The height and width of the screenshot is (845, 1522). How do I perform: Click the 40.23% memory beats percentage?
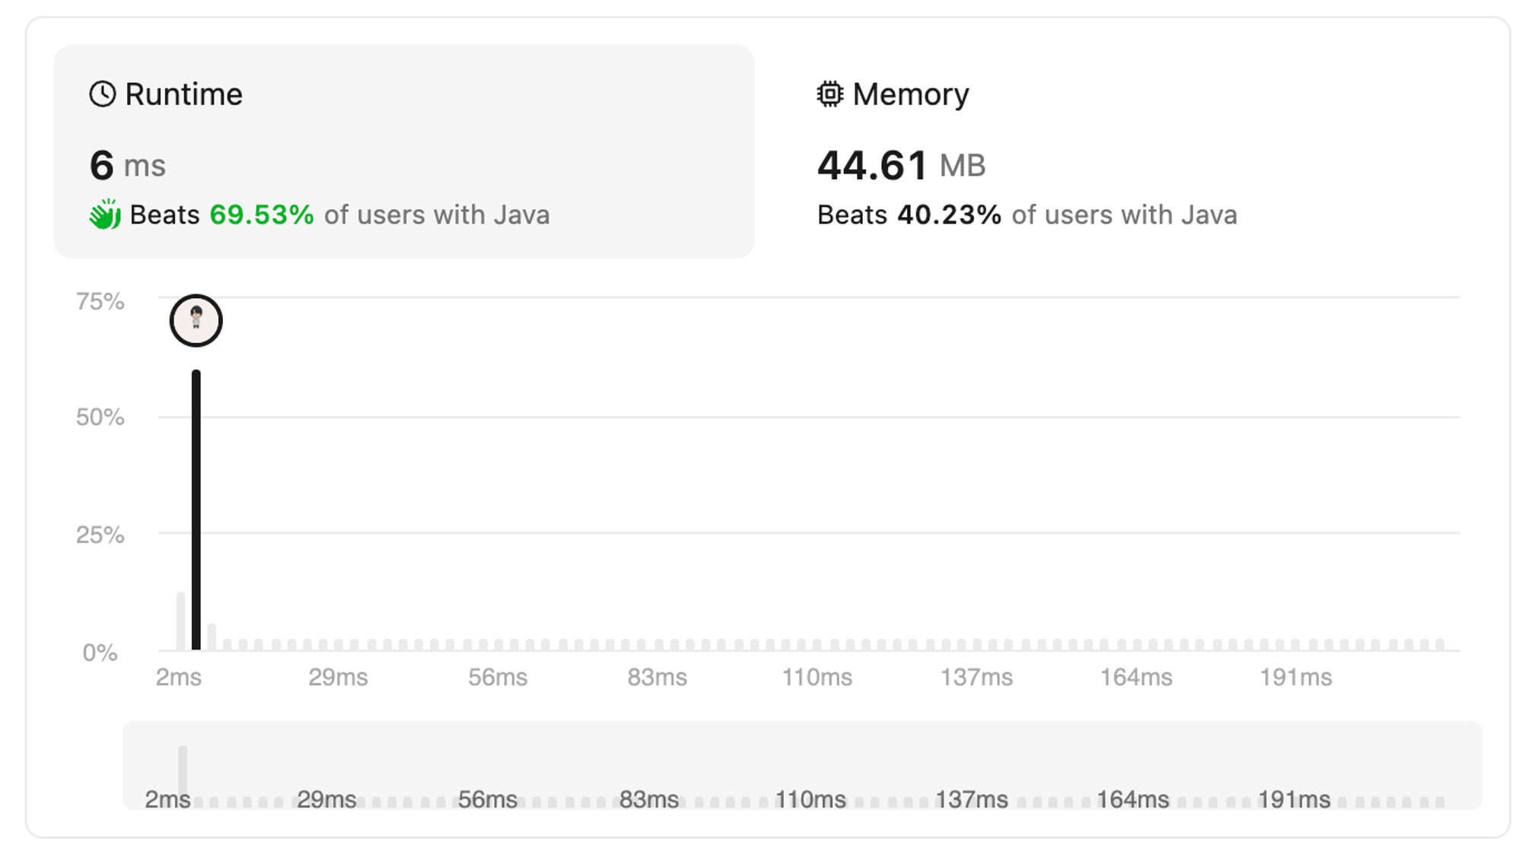tap(949, 214)
